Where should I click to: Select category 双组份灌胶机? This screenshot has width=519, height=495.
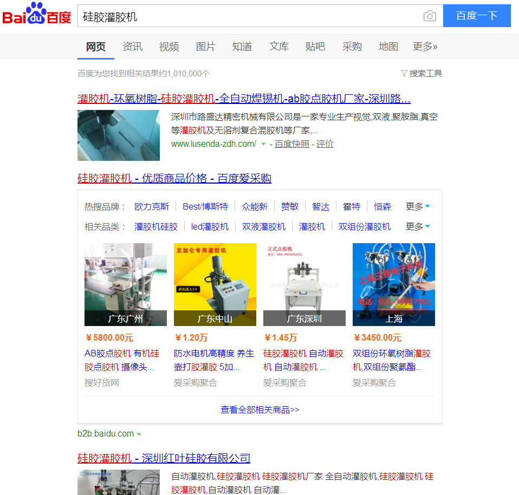point(365,227)
